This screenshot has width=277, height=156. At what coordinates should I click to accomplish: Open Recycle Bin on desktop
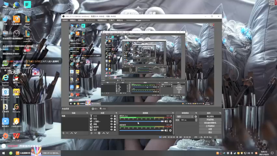click(x=5, y=34)
